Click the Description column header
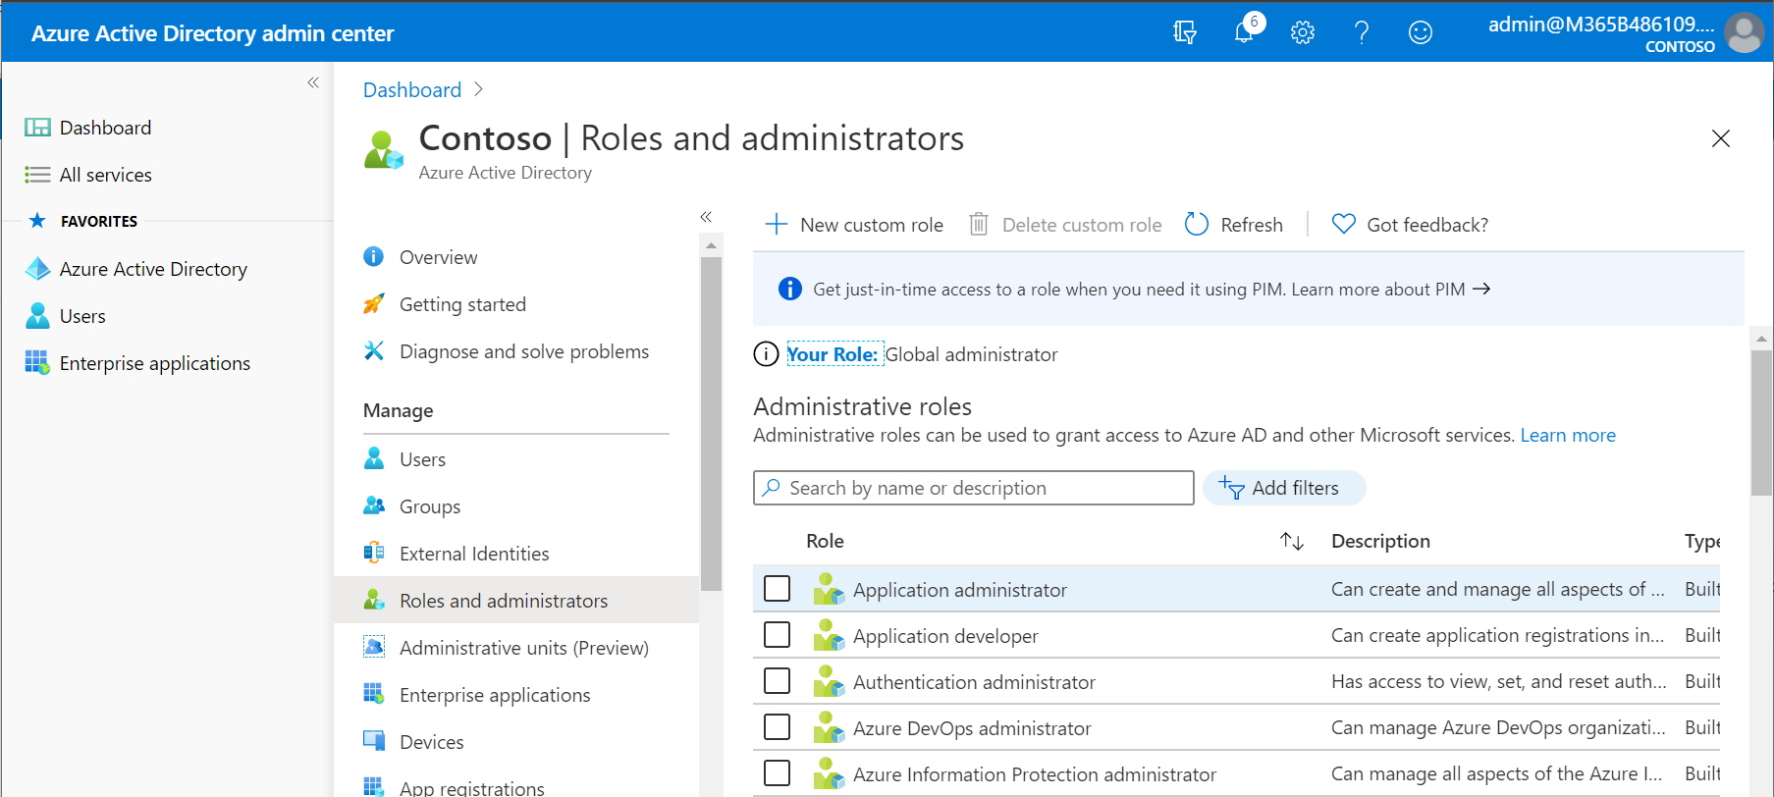 coord(1380,541)
